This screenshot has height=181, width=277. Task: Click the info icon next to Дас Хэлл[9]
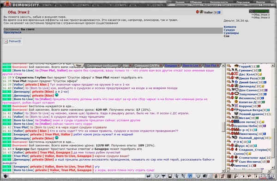coord(260,74)
